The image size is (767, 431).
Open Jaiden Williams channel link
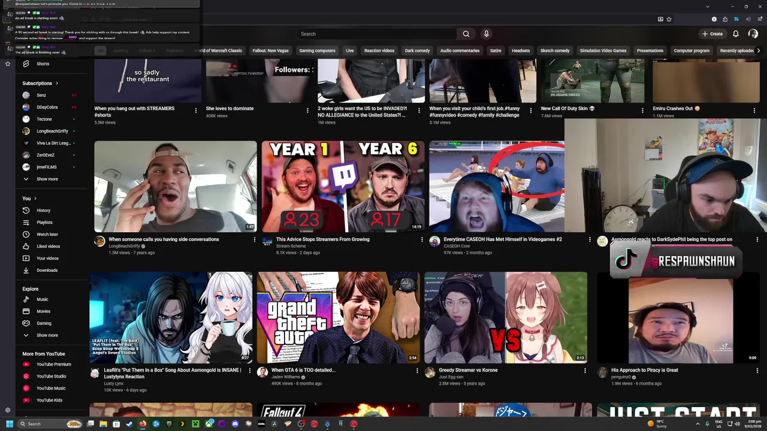pyautogui.click(x=285, y=377)
